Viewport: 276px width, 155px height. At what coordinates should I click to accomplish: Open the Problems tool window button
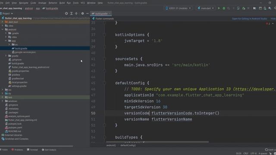17,150
